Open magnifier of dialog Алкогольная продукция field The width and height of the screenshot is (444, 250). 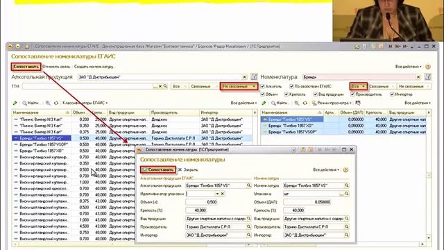click(248, 185)
